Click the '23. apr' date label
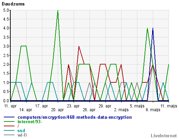Image resolution: width=179 pixels, height=139 pixels. tap(73, 106)
